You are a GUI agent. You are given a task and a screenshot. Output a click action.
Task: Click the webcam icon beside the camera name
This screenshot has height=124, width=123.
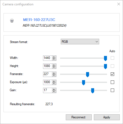coord(12,20)
